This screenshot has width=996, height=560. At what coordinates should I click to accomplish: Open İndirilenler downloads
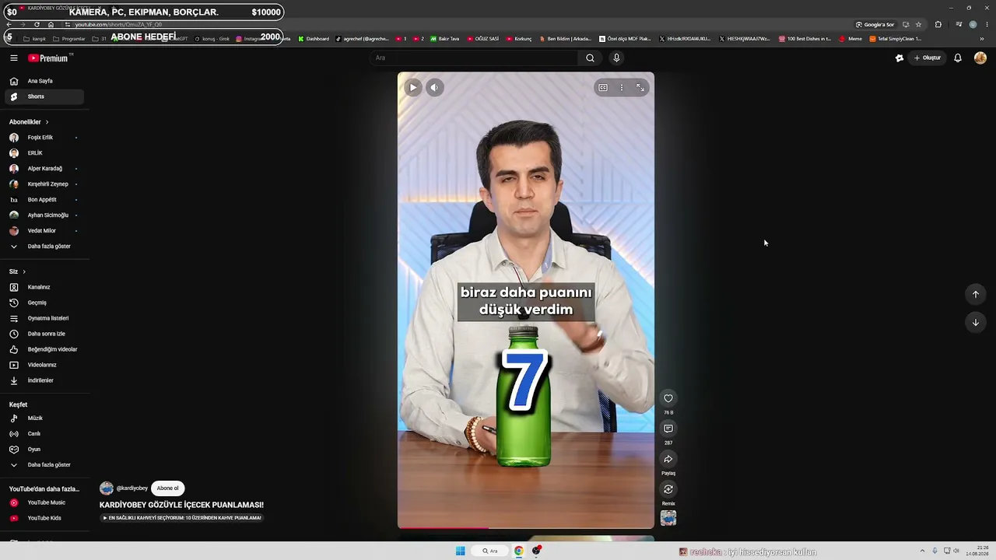pos(44,380)
